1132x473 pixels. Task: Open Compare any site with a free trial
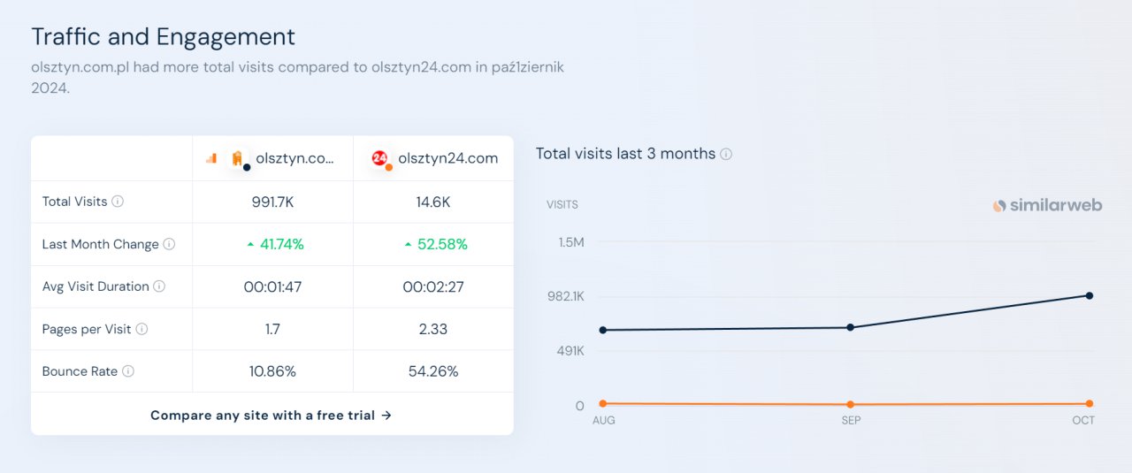coord(272,415)
